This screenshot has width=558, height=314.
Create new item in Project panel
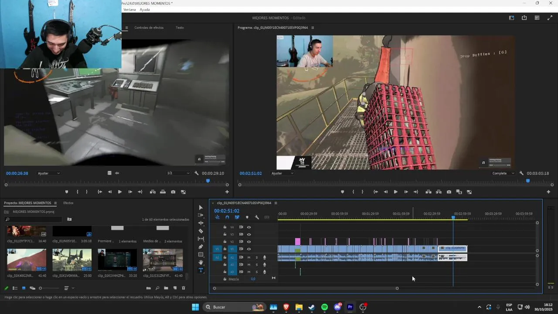[x=175, y=288]
